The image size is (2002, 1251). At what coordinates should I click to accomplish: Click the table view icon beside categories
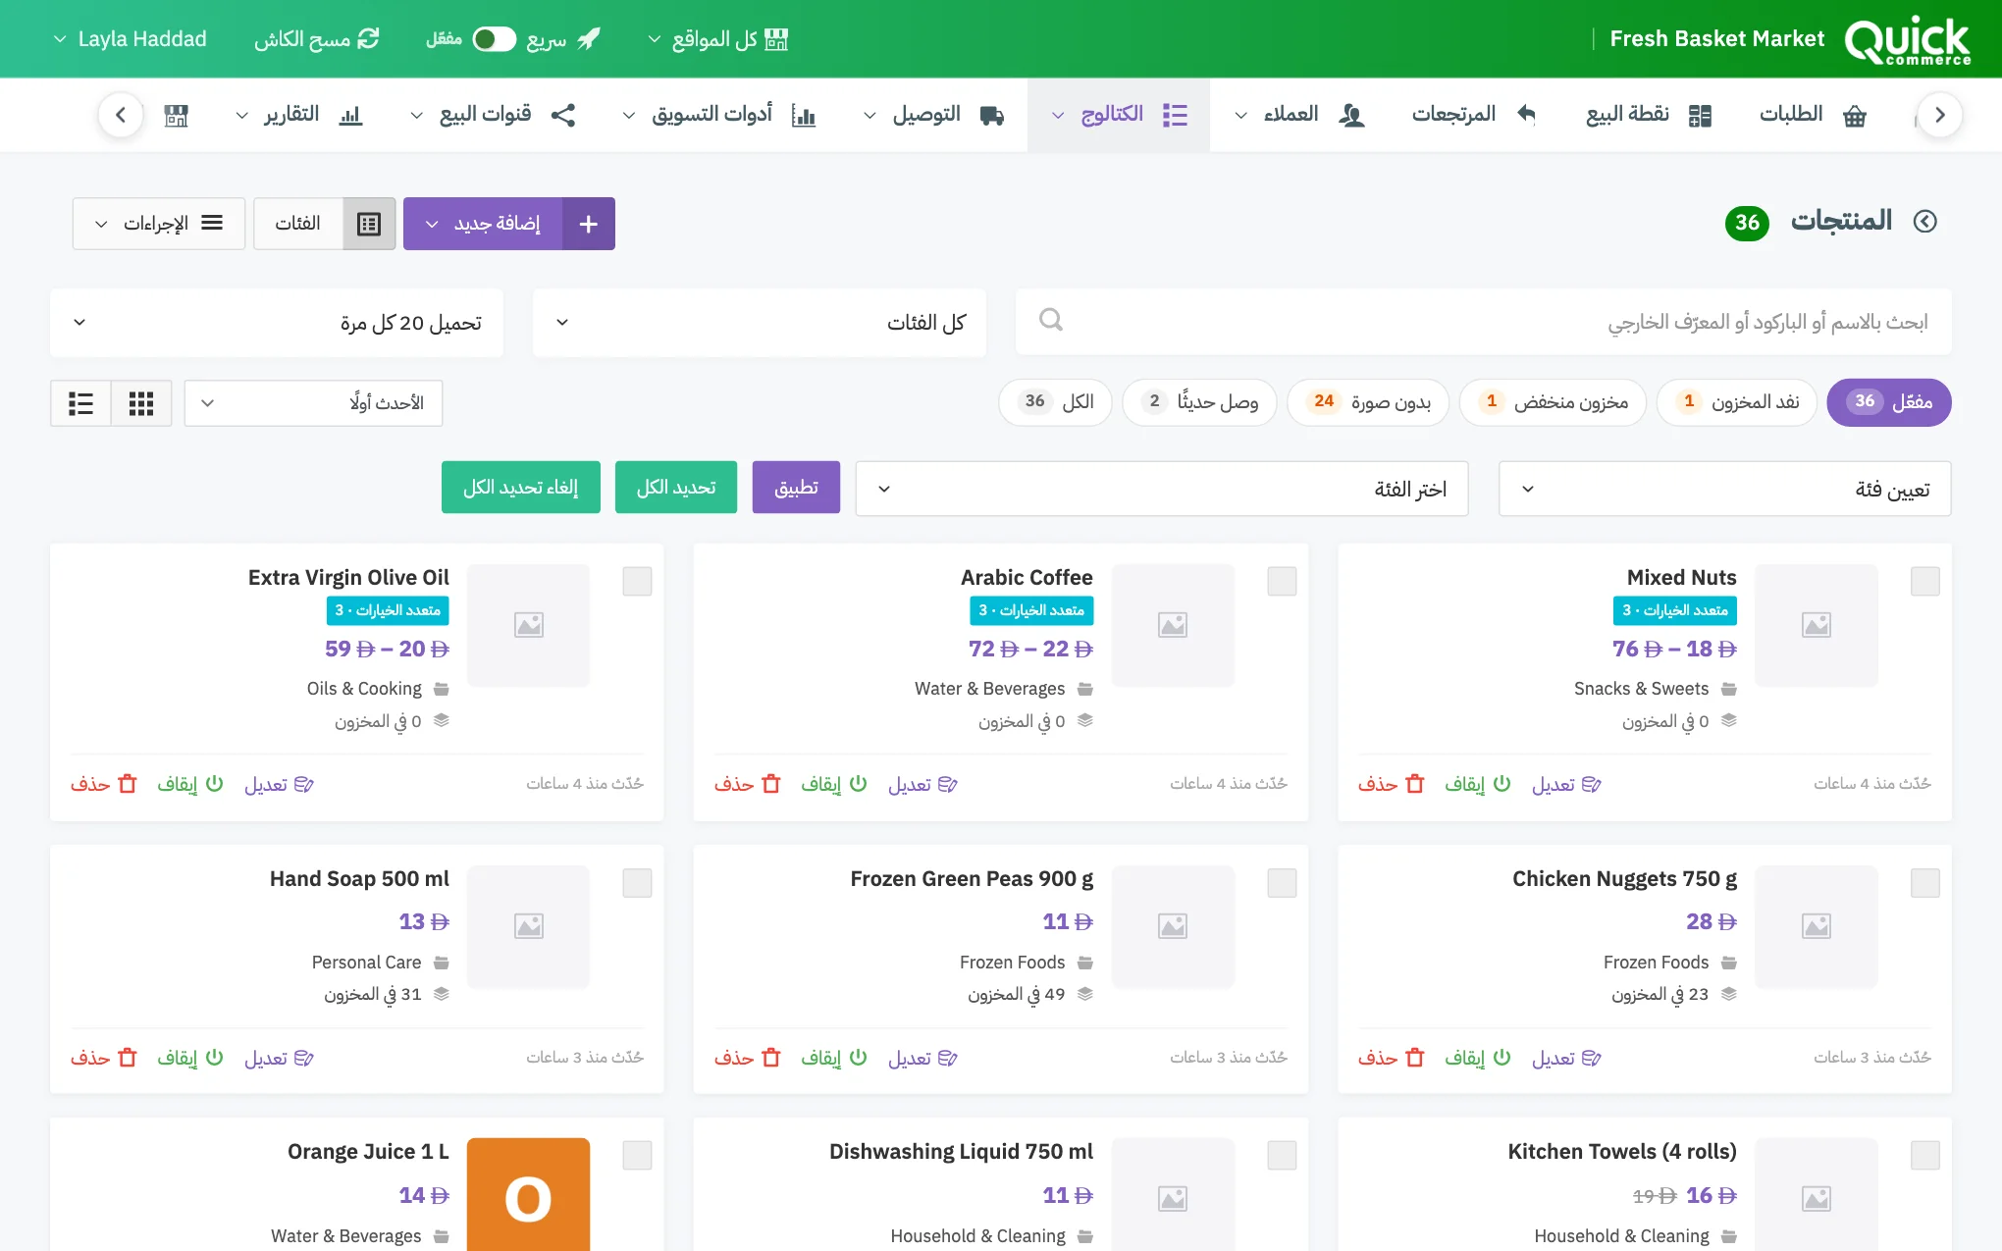pos(369,224)
